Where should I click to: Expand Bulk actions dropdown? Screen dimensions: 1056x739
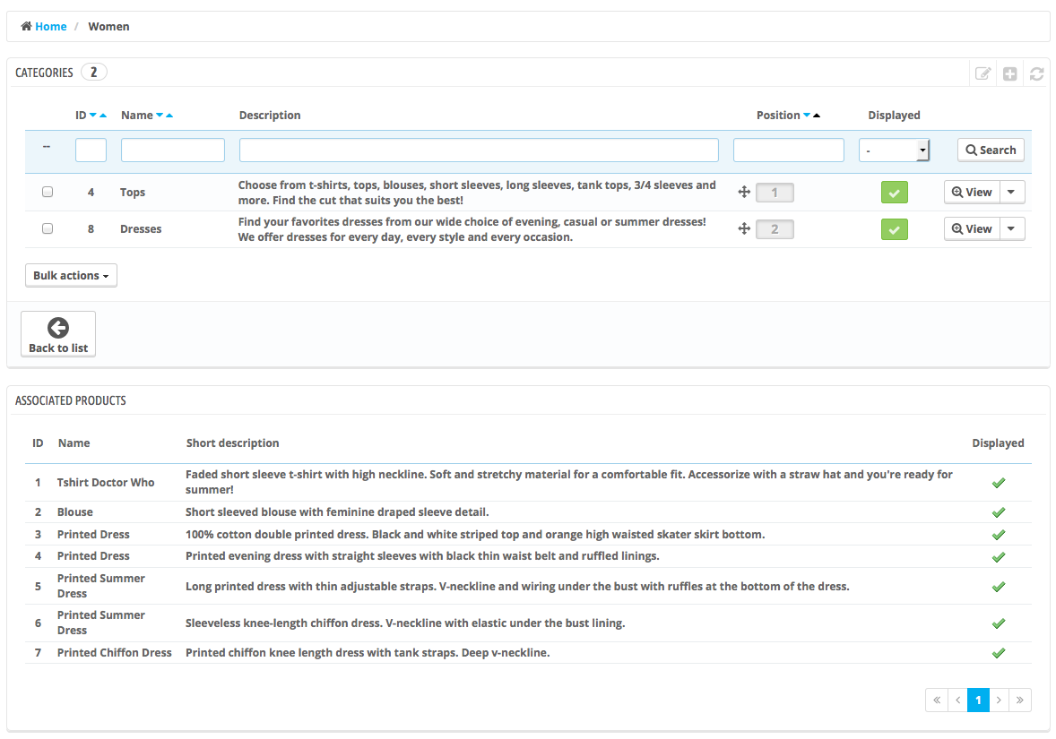tap(71, 276)
